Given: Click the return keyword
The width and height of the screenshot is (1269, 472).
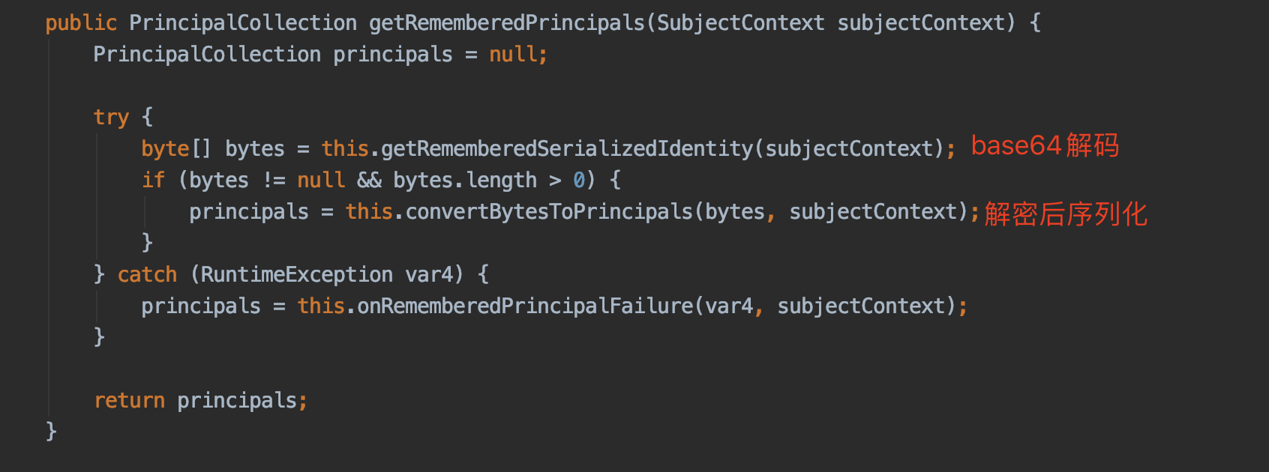Looking at the screenshot, I should pyautogui.click(x=129, y=401).
